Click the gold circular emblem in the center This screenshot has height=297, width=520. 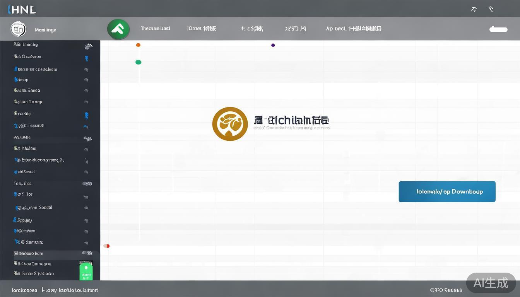click(230, 124)
